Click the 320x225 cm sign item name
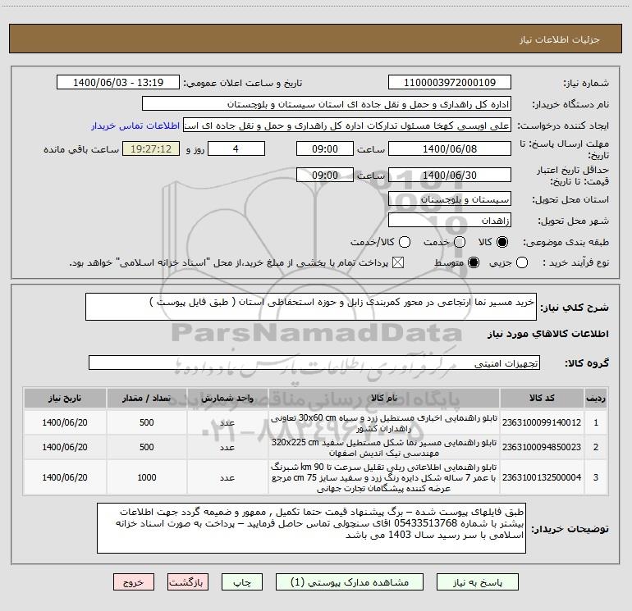This screenshot has height=611, width=632. point(384,448)
